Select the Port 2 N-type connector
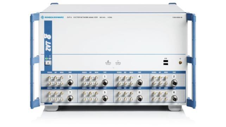Viewport: 226px width, 127px height. [174, 83]
